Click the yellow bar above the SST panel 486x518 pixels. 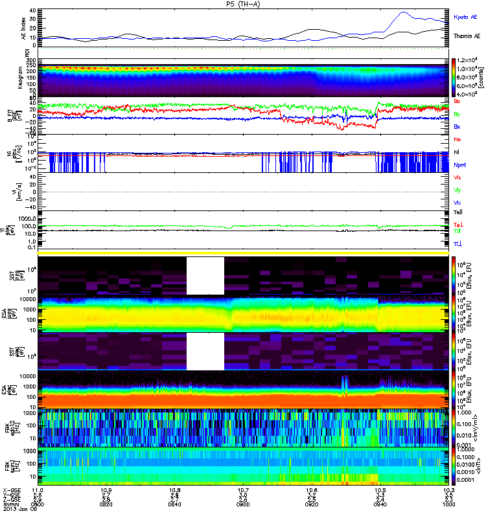244,253
